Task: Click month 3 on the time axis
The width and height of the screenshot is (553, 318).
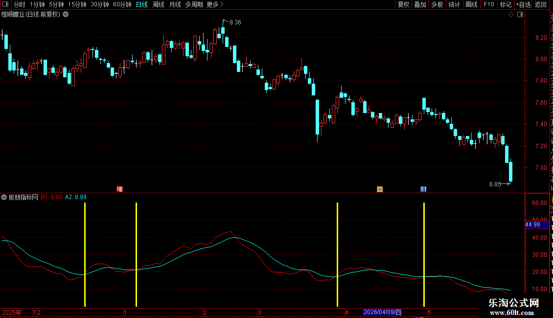Action: (259, 312)
